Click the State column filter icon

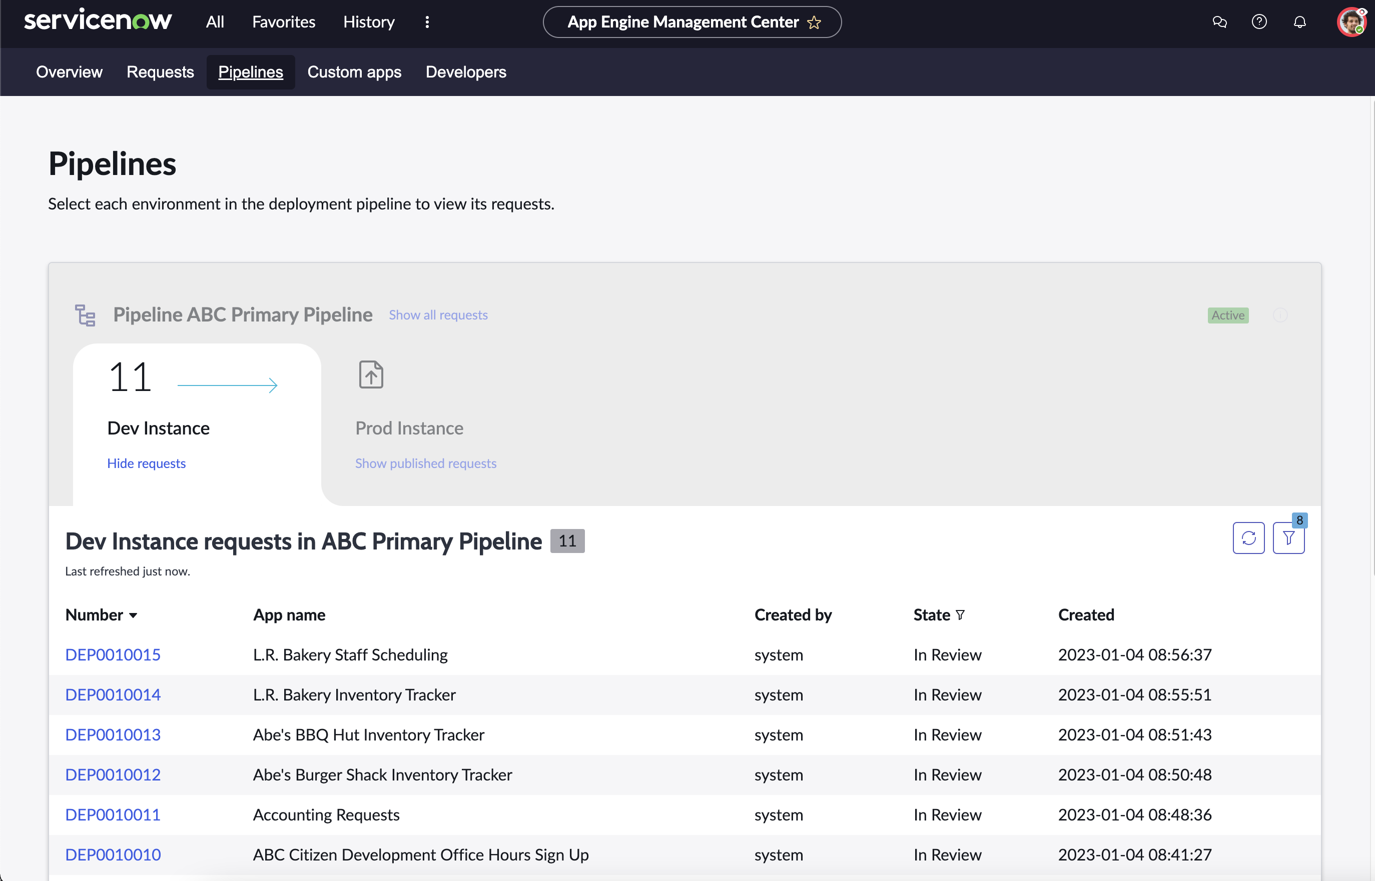[960, 615]
